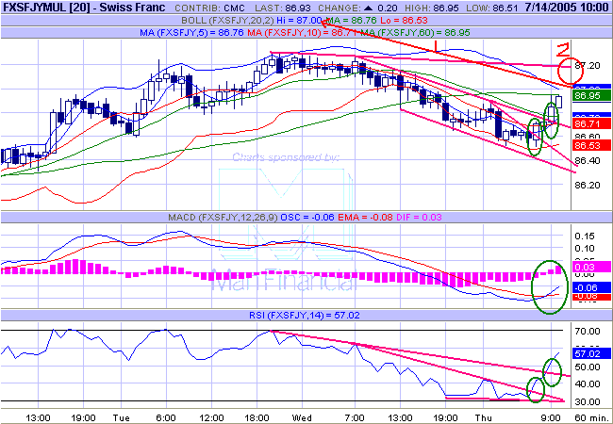Click the red 86.53 price tag on axis
Screen dimensions: 613x424
pyautogui.click(x=590, y=146)
